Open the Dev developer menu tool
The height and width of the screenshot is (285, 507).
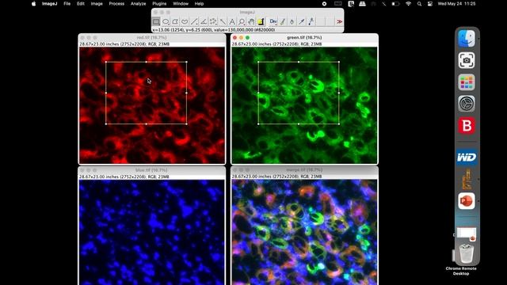(x=273, y=21)
